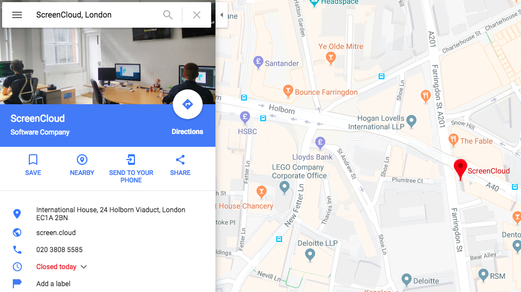Image resolution: width=521 pixels, height=292 pixels.
Task: Click the Santander bank marker
Action: (x=258, y=62)
